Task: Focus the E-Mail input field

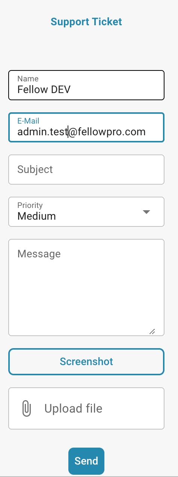Action: coord(86,127)
